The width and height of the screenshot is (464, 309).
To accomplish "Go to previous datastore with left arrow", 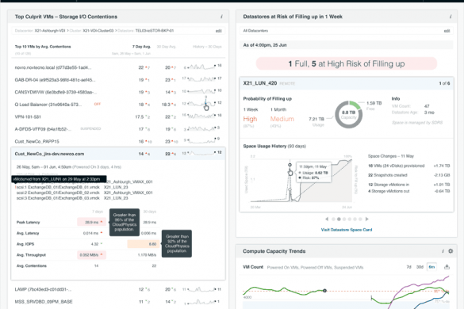I will point(327,219).
